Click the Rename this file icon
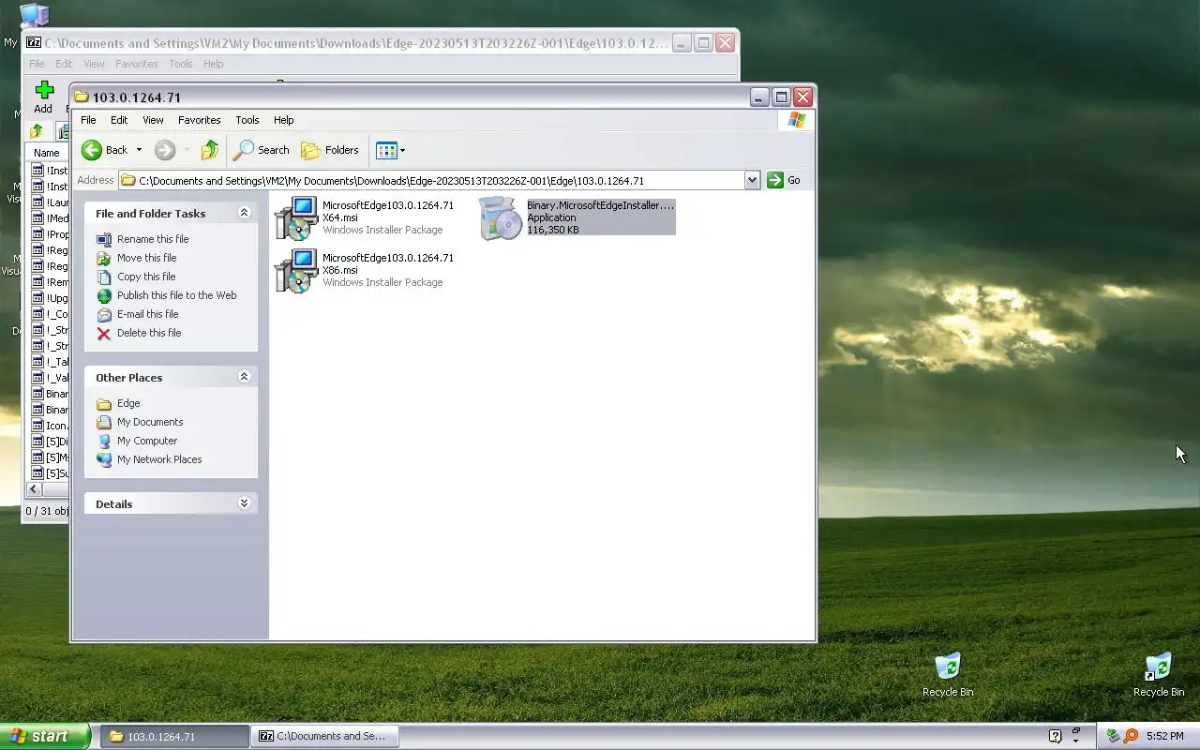The height and width of the screenshot is (750, 1200). (104, 239)
